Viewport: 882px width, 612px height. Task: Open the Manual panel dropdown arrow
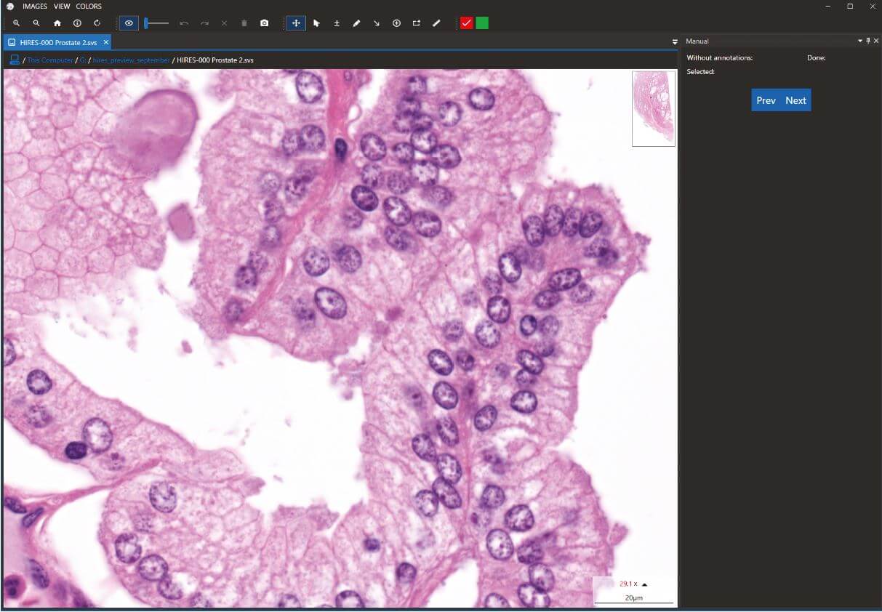click(859, 41)
